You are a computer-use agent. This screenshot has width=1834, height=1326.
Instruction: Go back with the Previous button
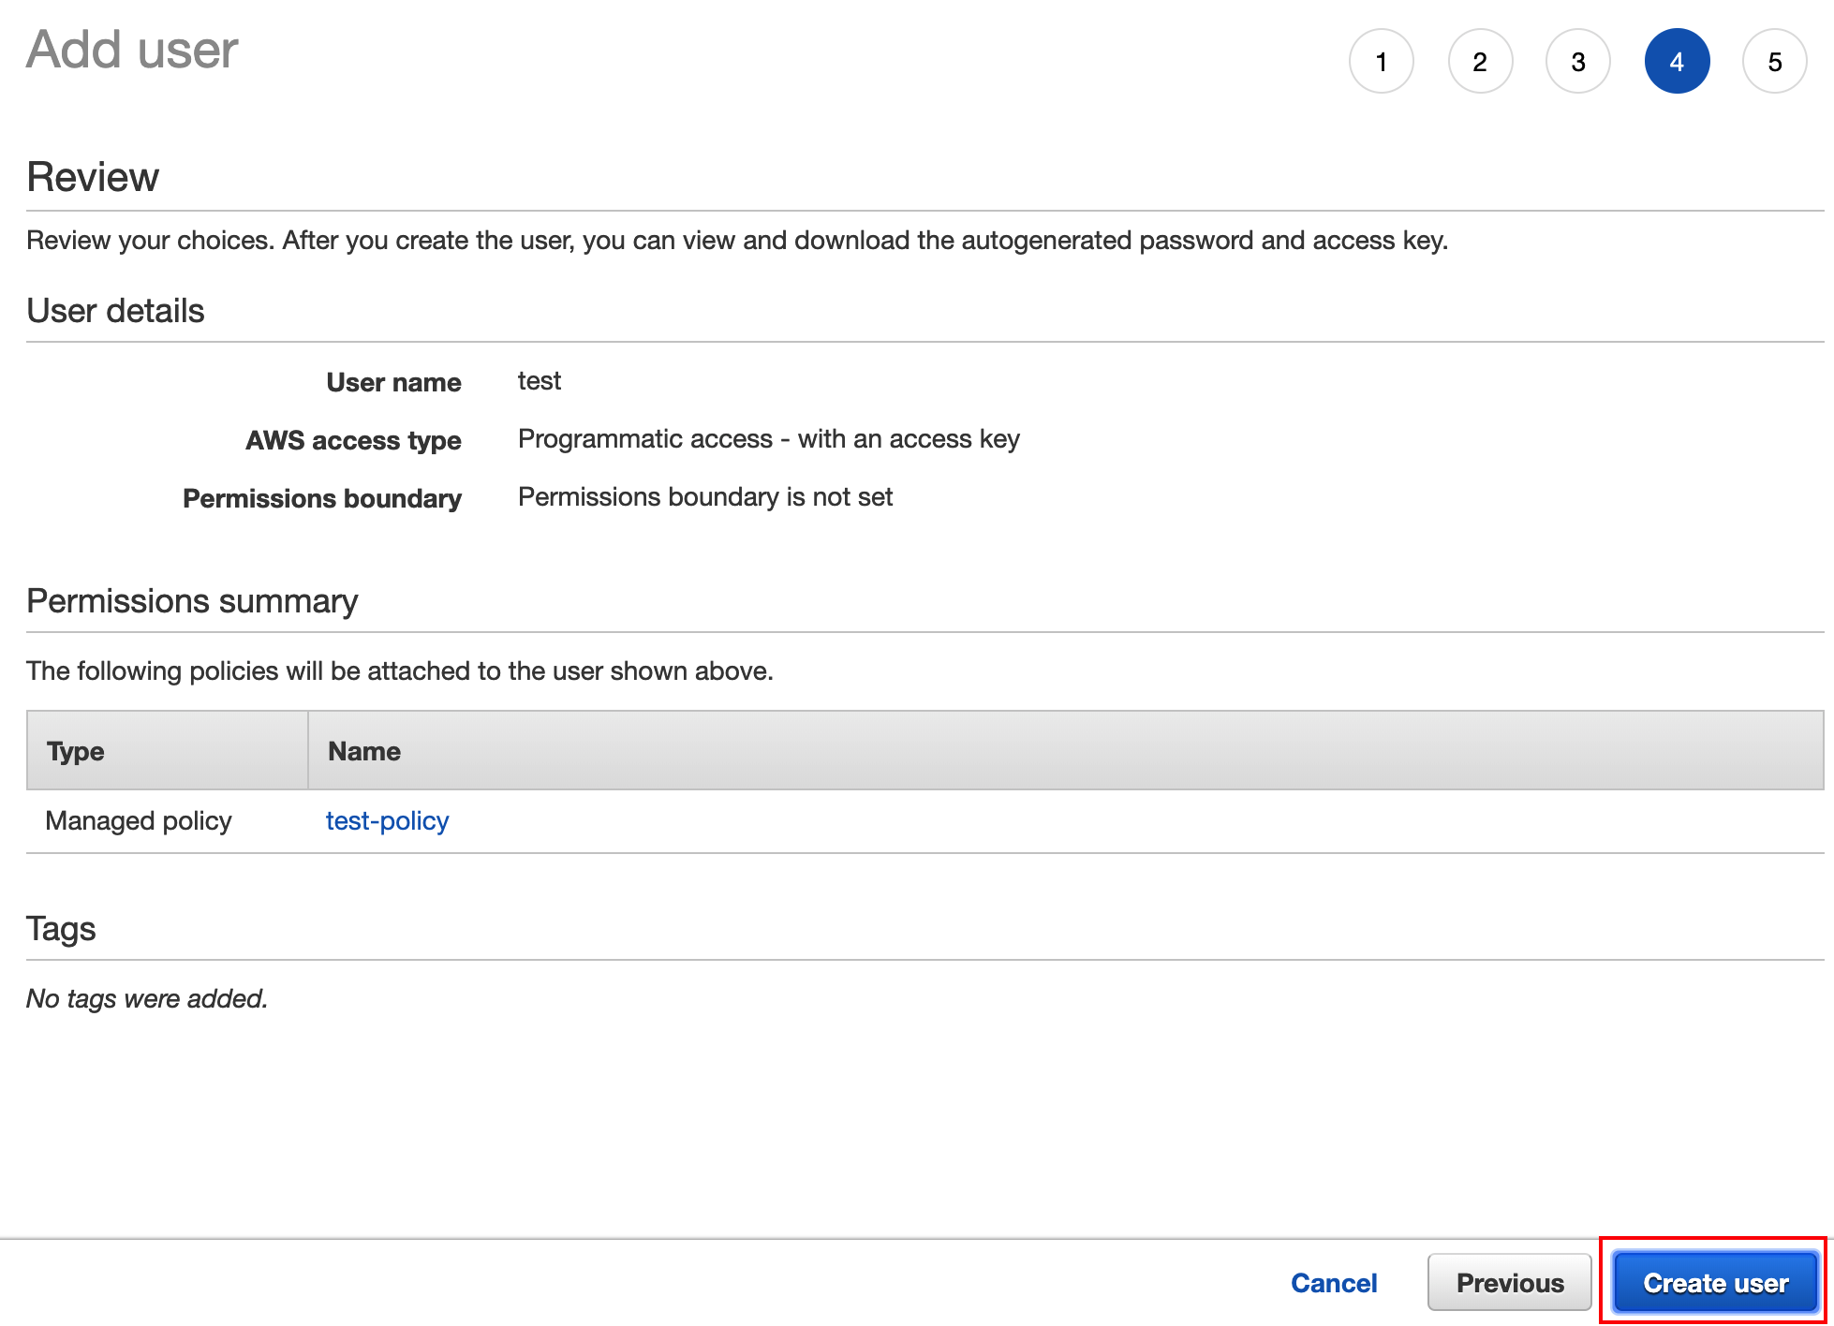click(x=1509, y=1282)
